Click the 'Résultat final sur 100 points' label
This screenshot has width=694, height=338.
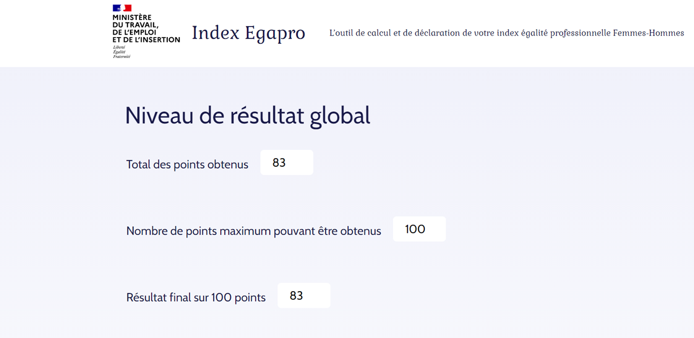click(x=196, y=297)
